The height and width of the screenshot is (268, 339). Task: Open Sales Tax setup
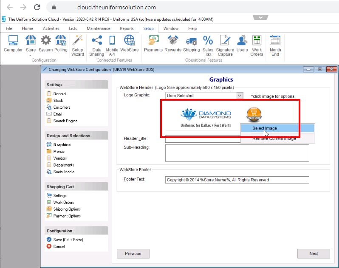(208, 46)
